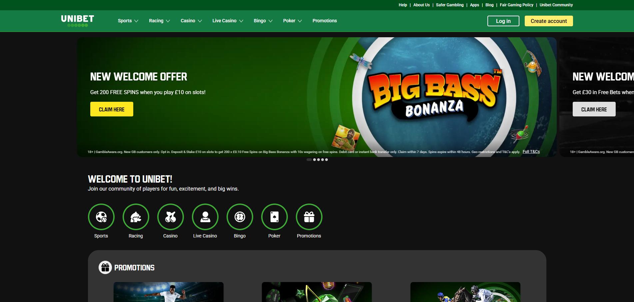Open the Fair Gaming Policy link

click(x=516, y=5)
